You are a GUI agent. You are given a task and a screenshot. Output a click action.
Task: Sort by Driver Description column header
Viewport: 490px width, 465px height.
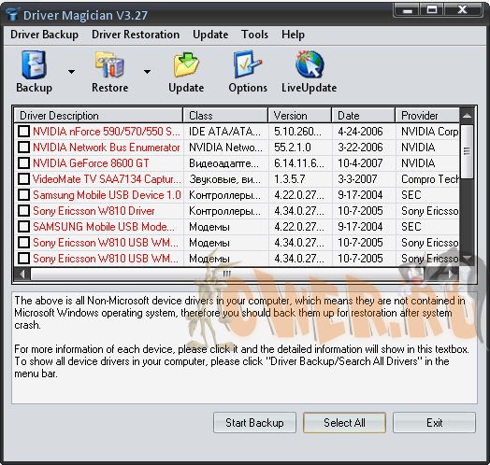pos(98,116)
